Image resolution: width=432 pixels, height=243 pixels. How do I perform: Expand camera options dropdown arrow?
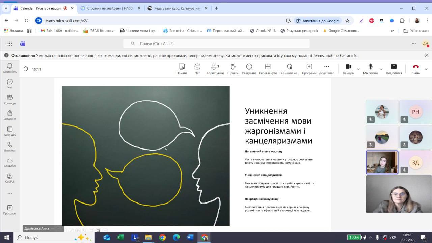pos(358,69)
